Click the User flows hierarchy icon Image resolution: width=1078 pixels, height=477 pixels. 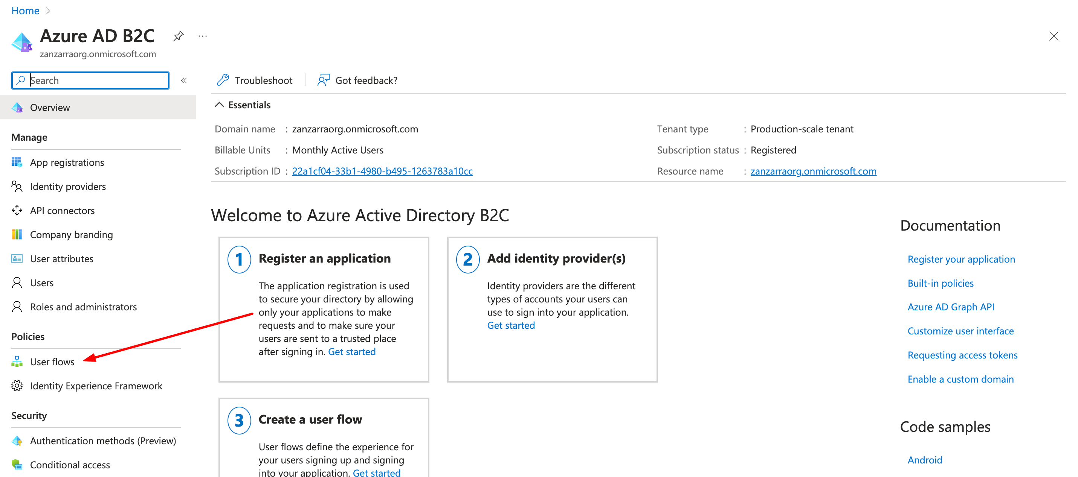click(17, 361)
